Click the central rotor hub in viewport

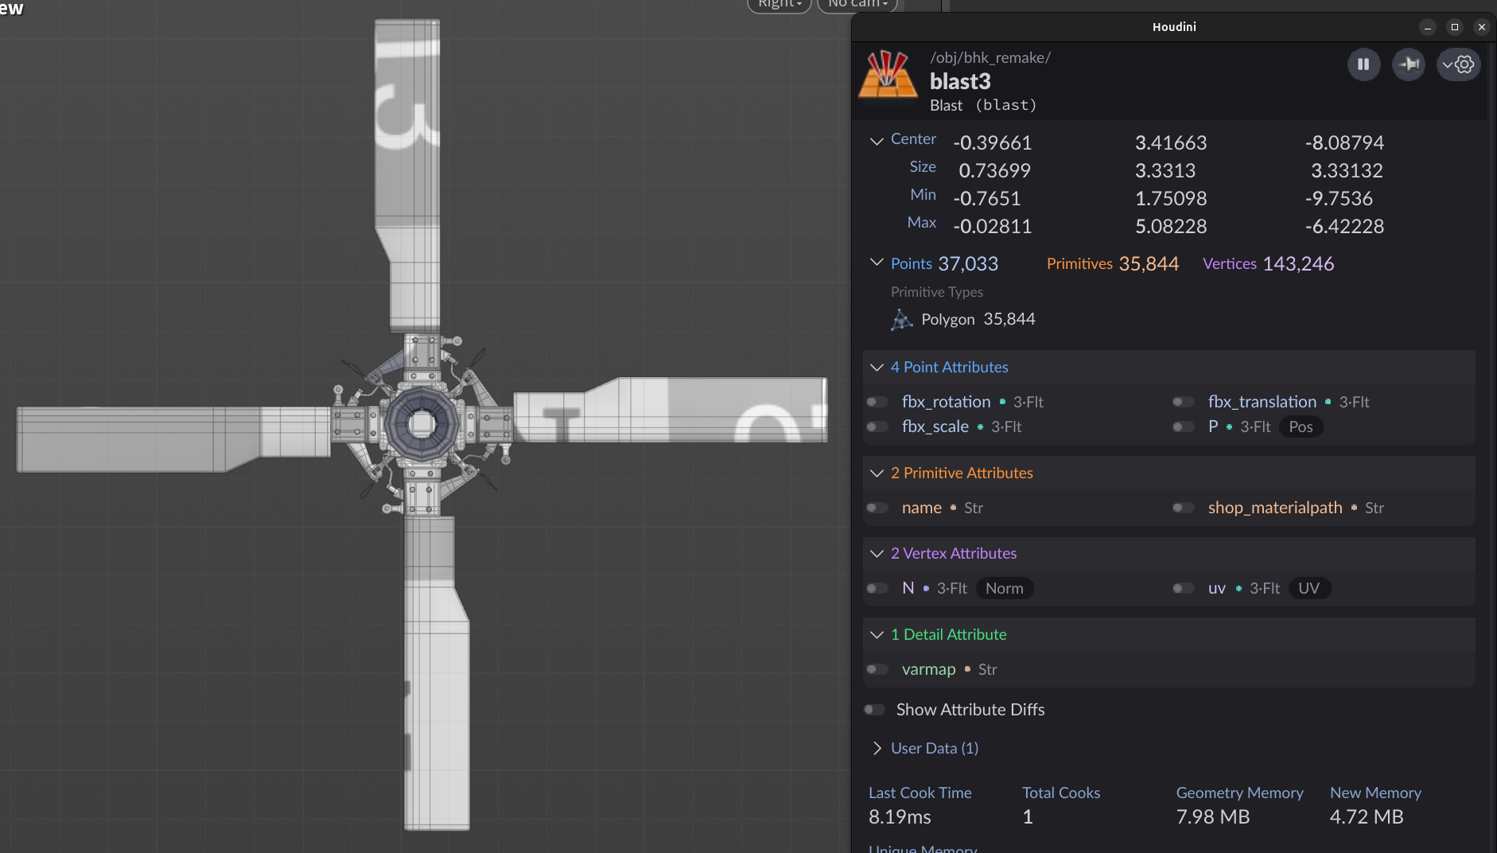coord(422,424)
